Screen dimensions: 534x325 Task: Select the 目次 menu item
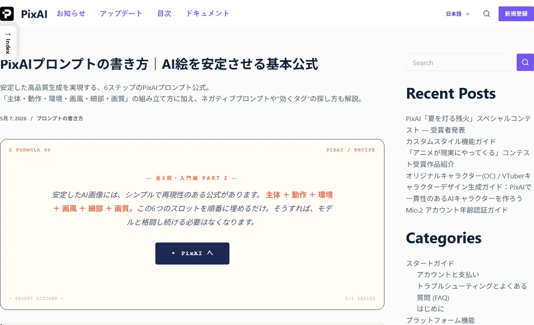pos(164,13)
